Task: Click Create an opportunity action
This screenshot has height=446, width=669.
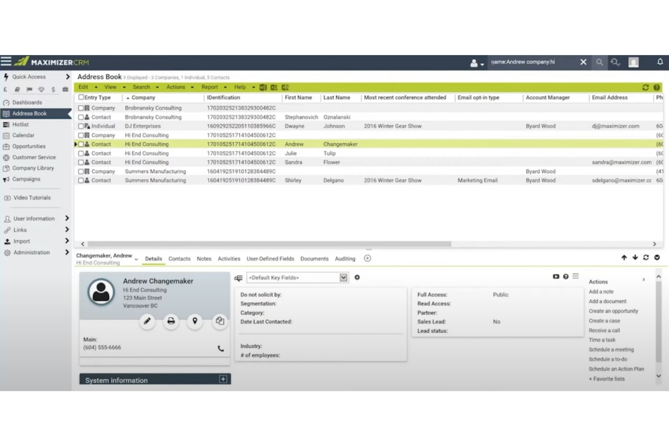Action: pos(613,311)
